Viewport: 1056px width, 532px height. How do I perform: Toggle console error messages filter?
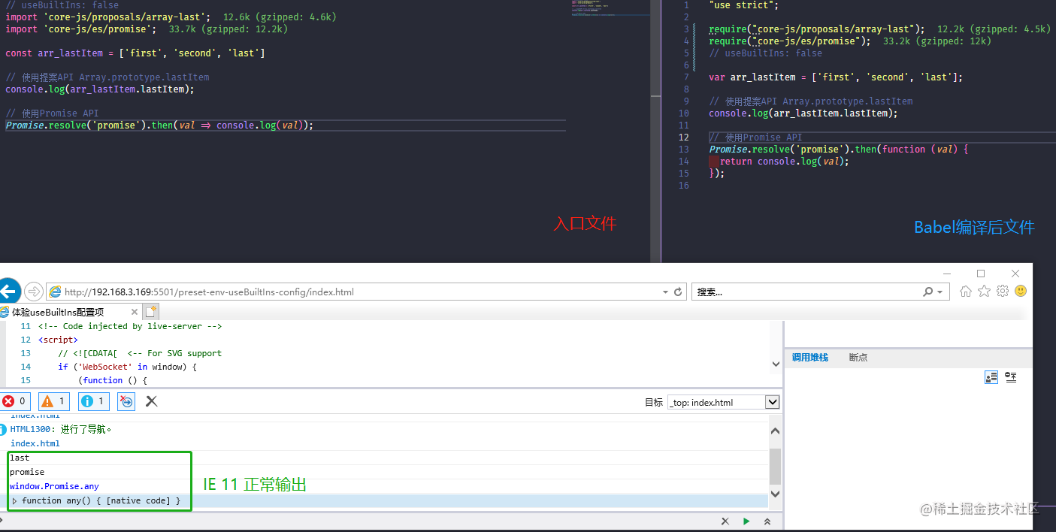tap(14, 401)
